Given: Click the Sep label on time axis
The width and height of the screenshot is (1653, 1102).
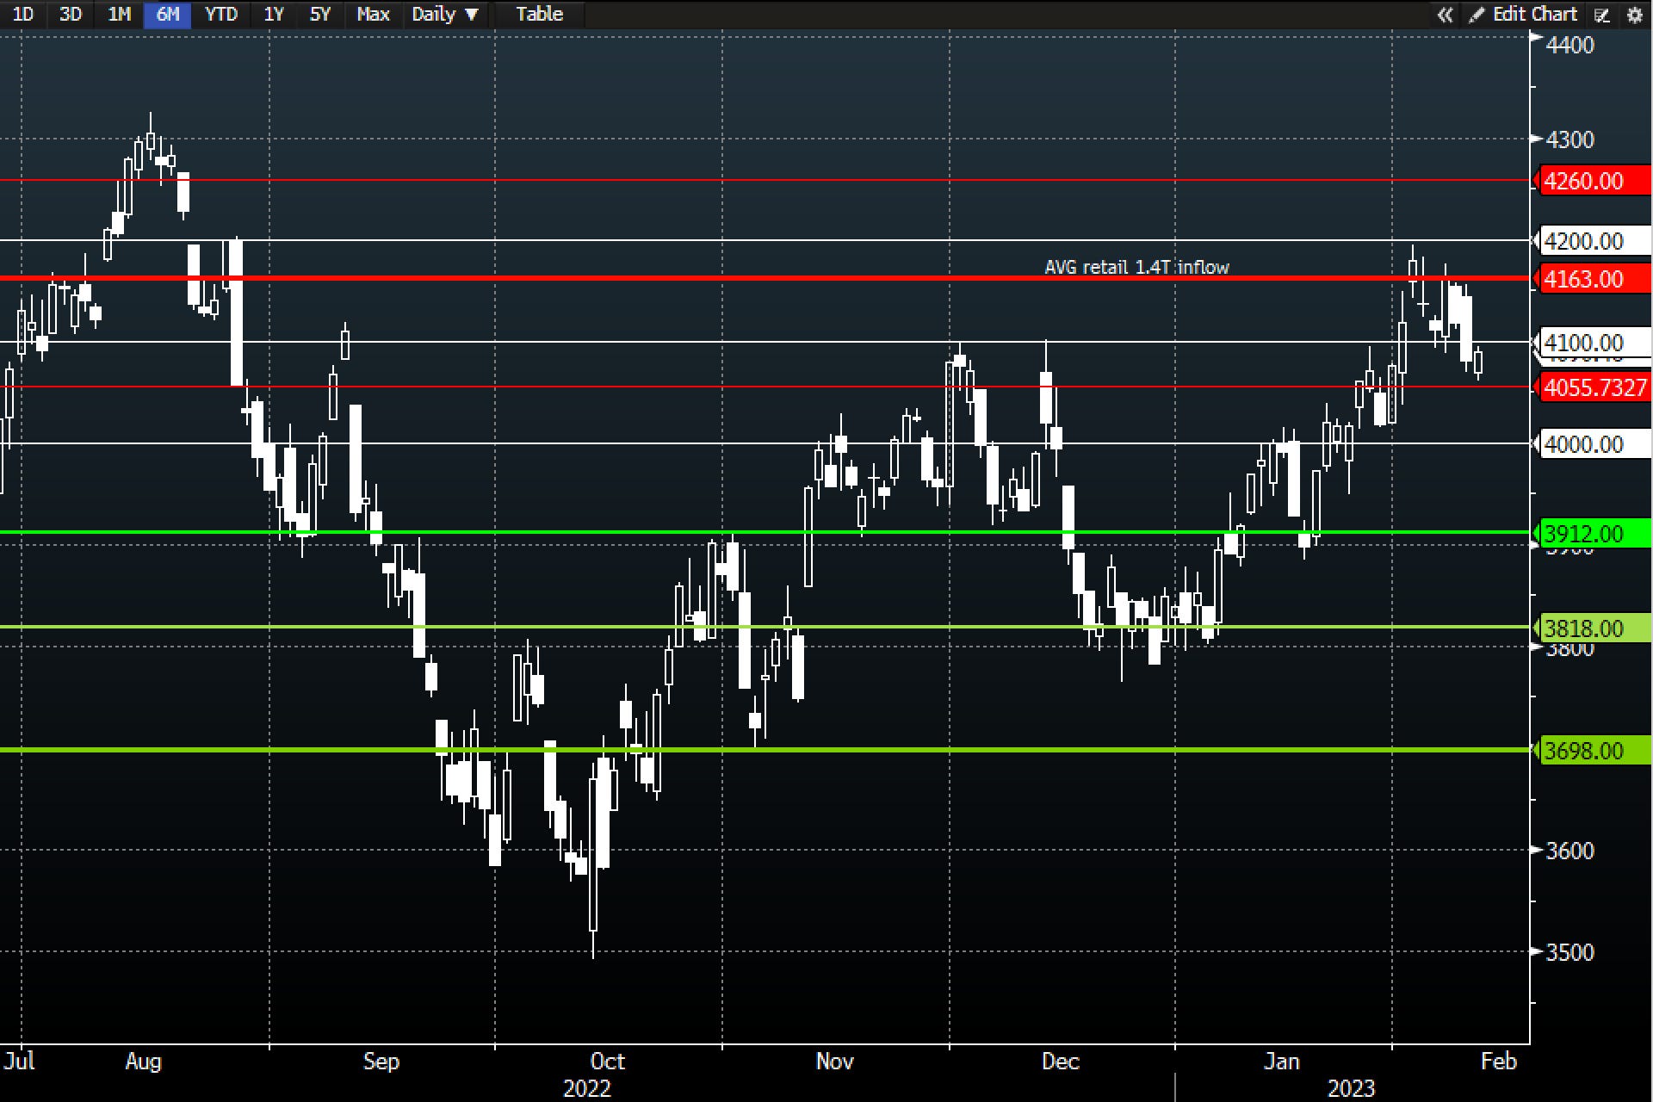Looking at the screenshot, I should coord(381,1062).
